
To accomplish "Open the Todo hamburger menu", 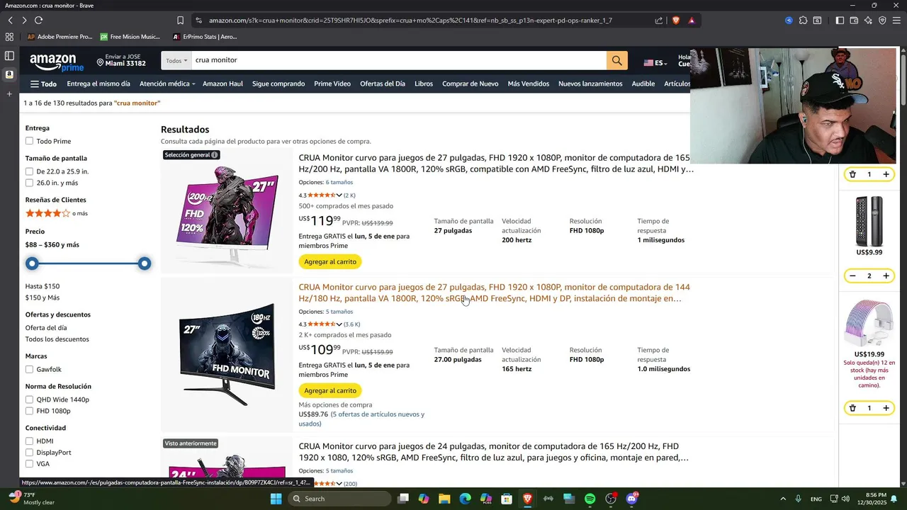I will (x=43, y=84).
